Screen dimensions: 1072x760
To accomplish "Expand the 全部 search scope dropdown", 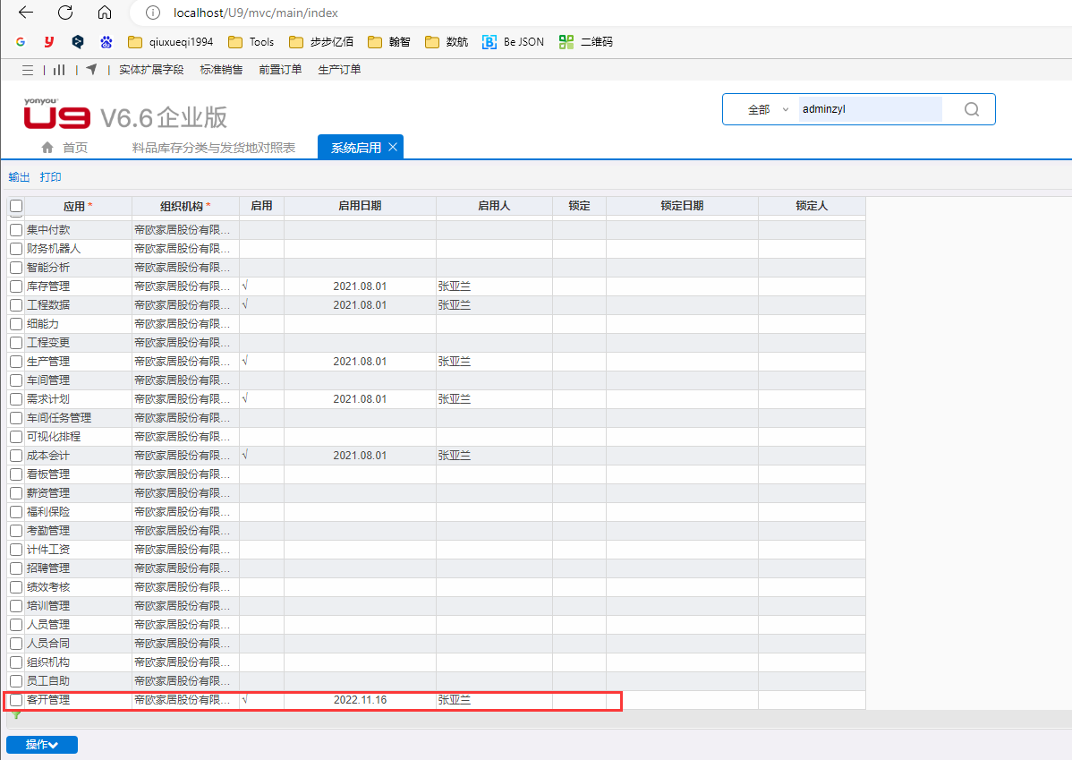I will [768, 109].
